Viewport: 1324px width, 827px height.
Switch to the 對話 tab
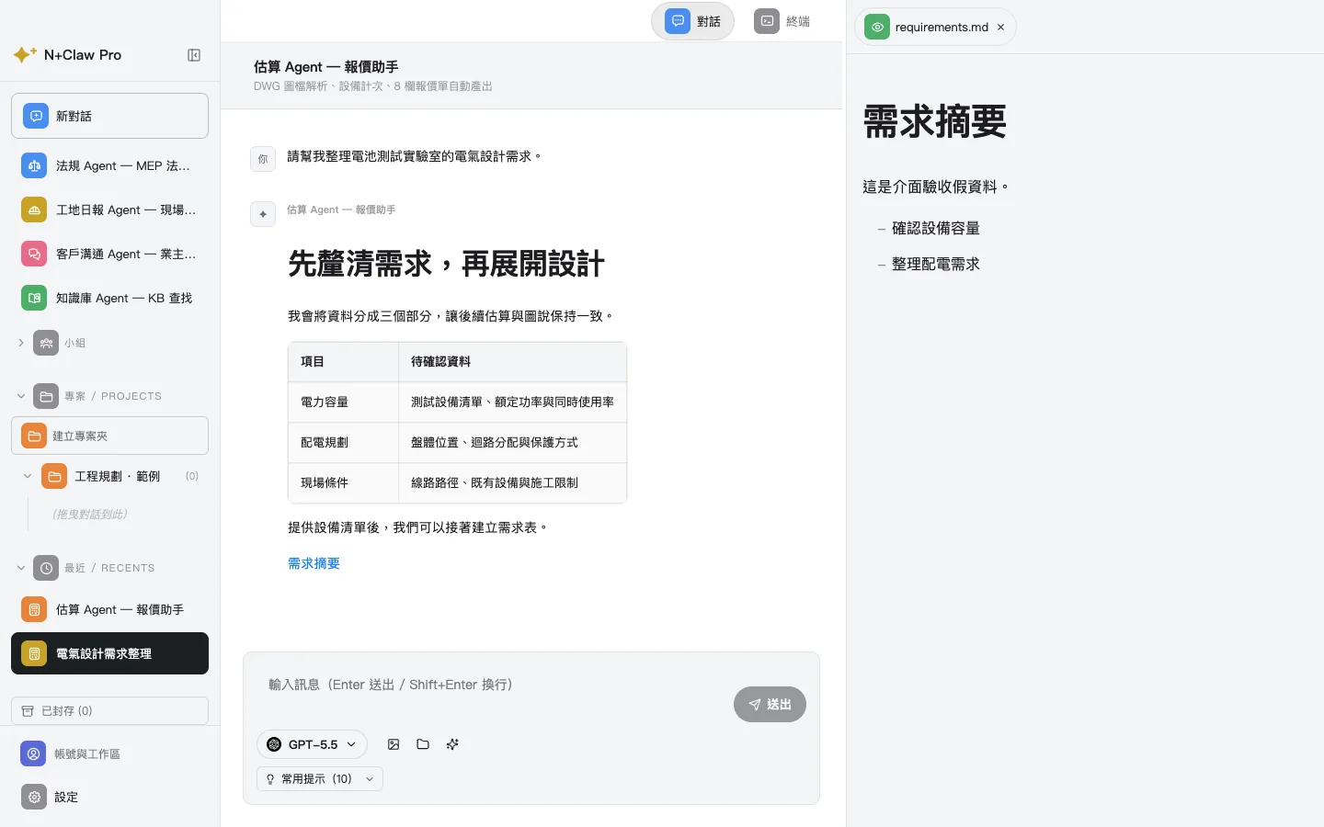tap(692, 21)
